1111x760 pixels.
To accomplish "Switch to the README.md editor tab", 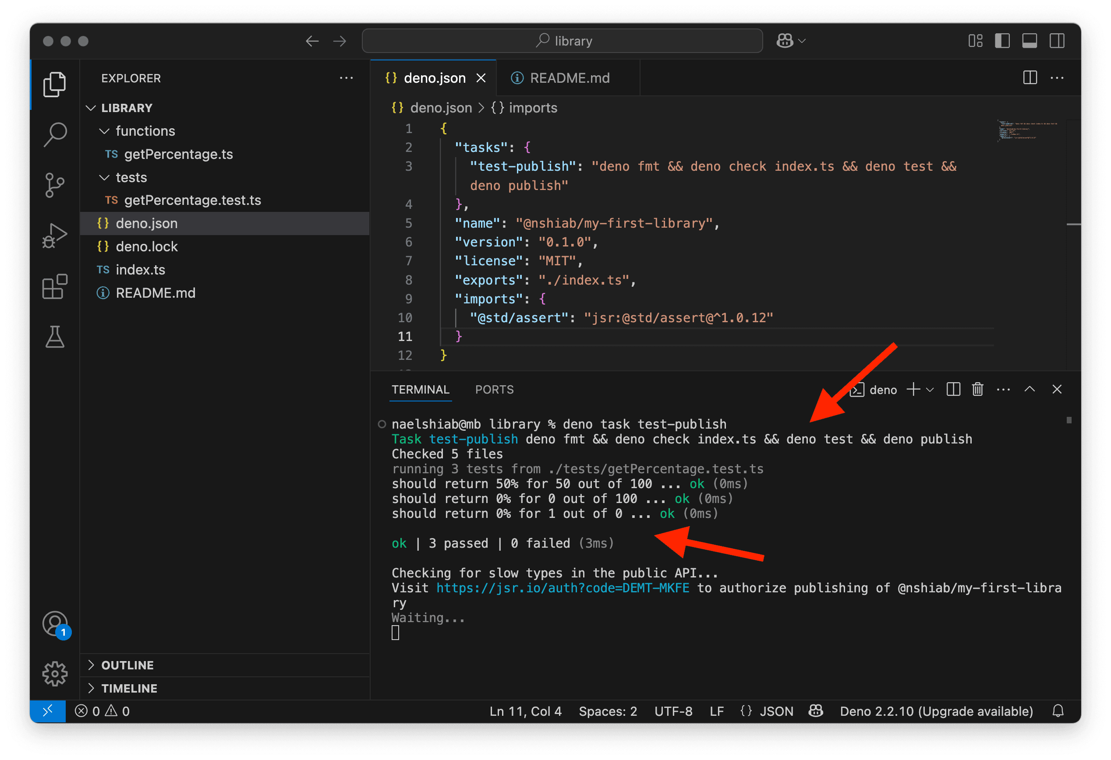I will coord(568,78).
